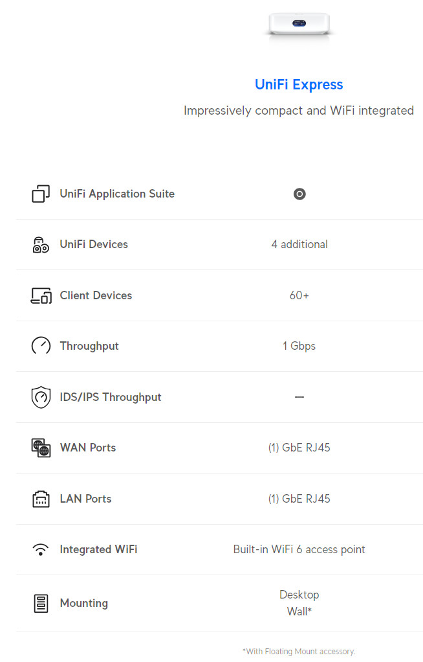The image size is (423, 662).
Task: Click the 'IDS/IPS Throughput' row label
Action: pyautogui.click(x=111, y=397)
